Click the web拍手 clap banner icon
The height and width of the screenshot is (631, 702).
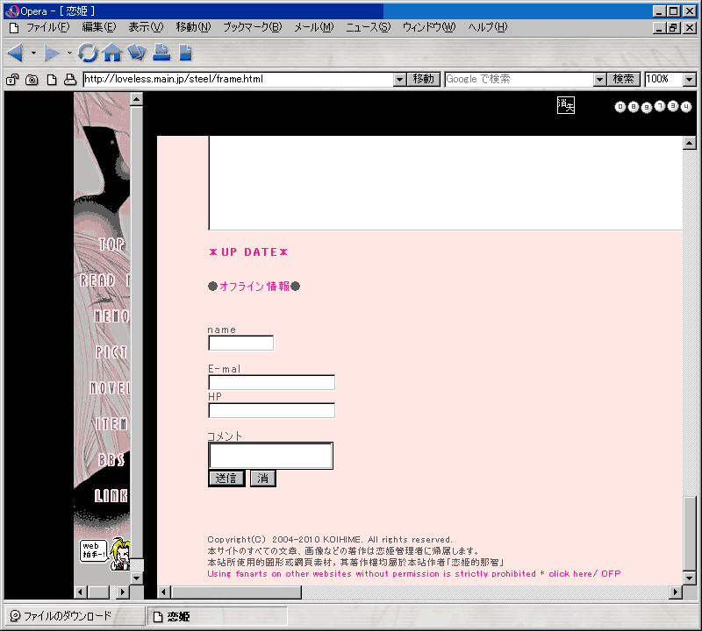(x=105, y=554)
